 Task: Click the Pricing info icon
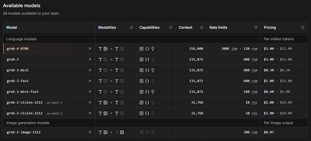pos(303,27)
